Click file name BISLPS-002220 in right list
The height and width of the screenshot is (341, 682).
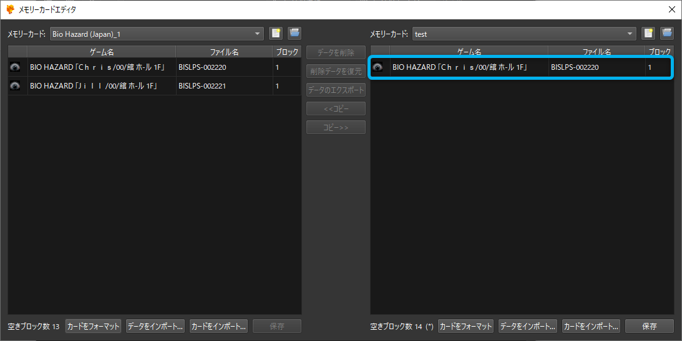575,67
